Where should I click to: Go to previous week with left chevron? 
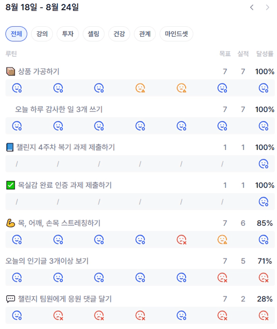click(252, 7)
